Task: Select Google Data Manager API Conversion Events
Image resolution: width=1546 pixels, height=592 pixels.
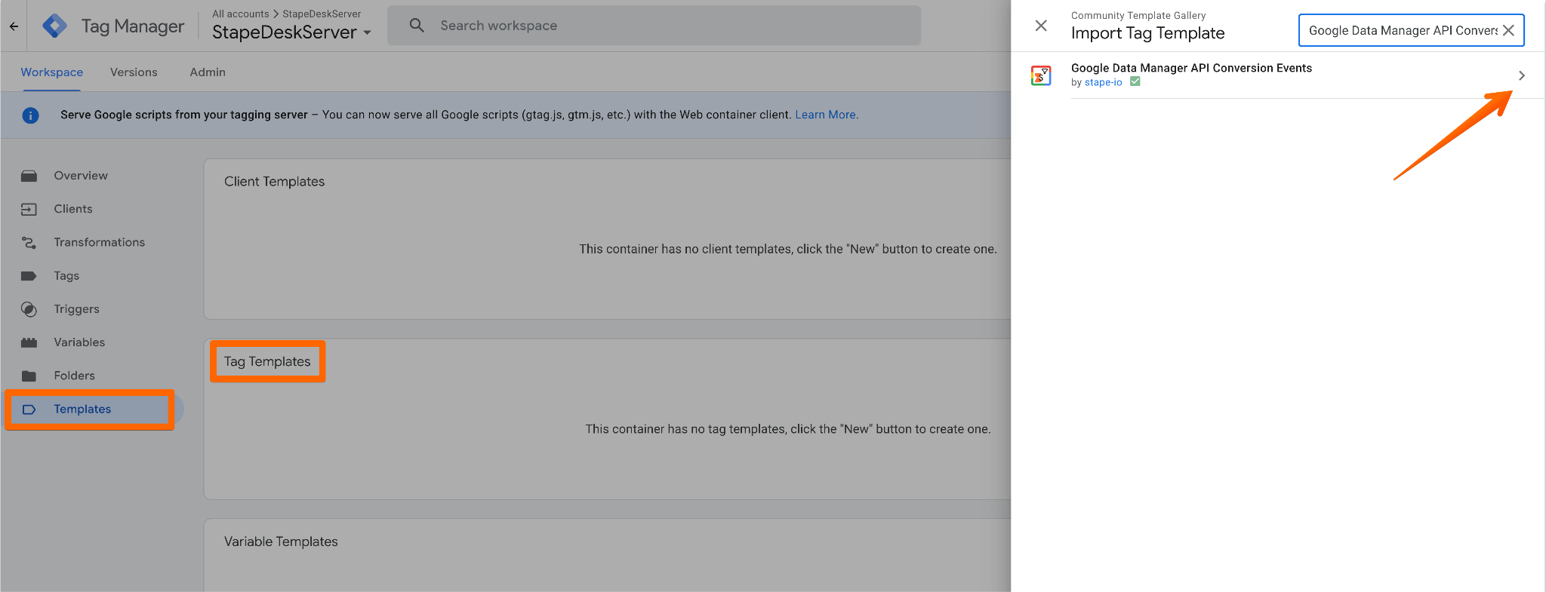Action: [1191, 68]
